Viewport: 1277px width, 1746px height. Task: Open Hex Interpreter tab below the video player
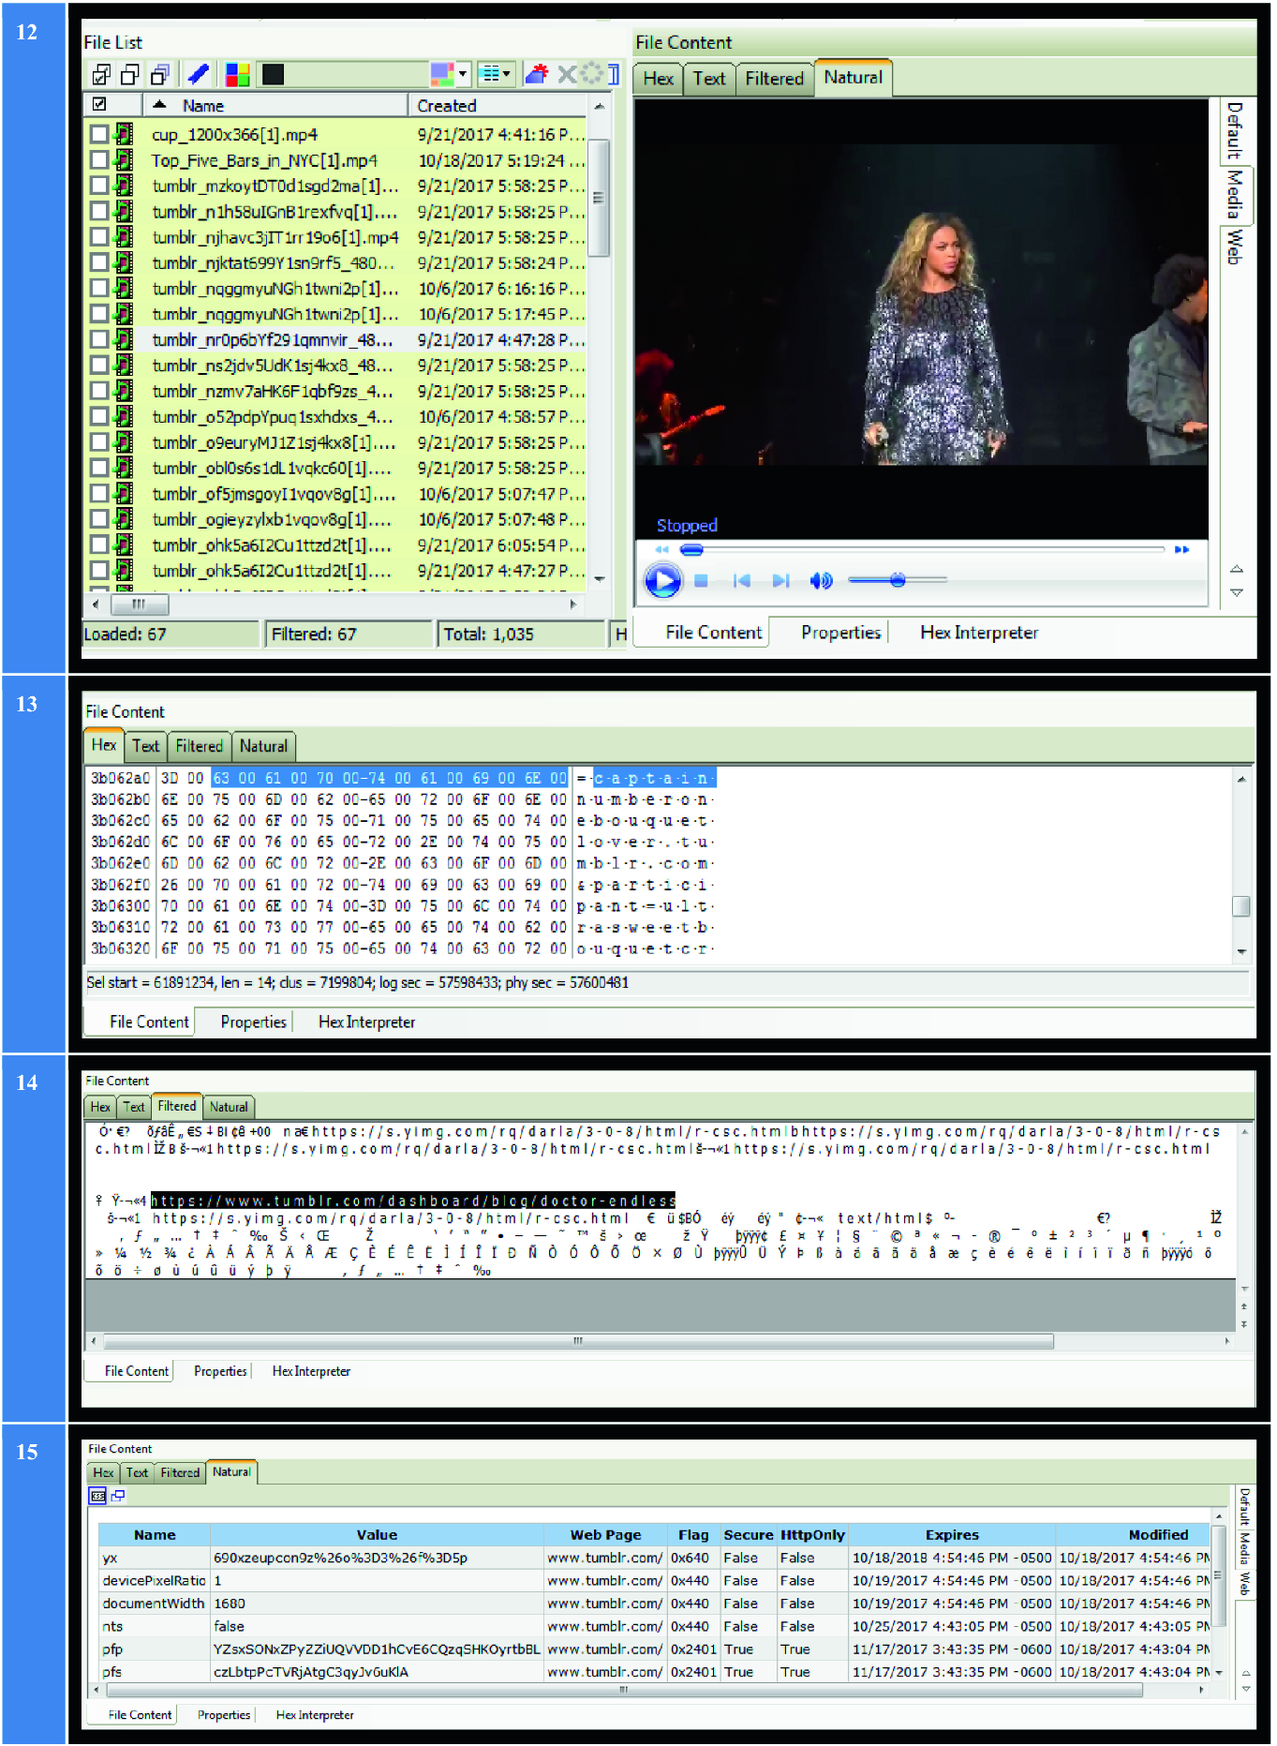(x=979, y=633)
